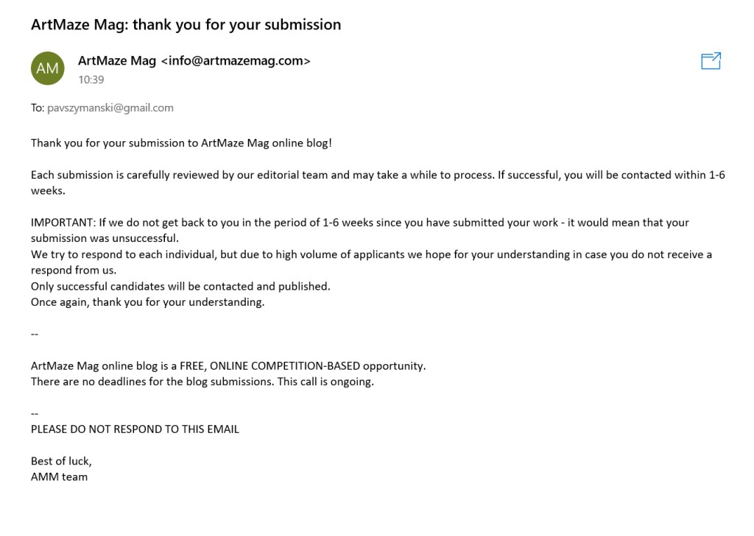Click the 'Best of luck,' closing line
Viewport: 754px width, 536px height.
pos(61,461)
